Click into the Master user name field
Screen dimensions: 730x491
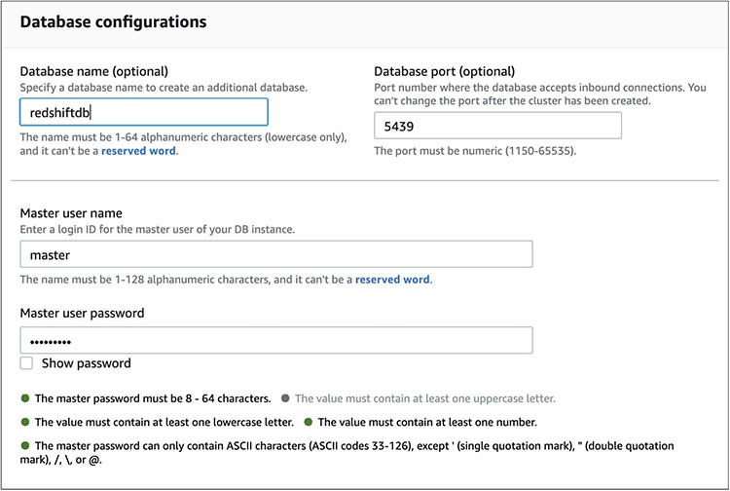pos(275,254)
